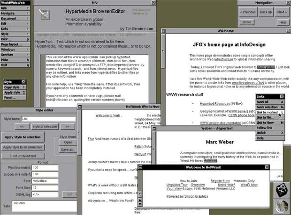Open the Edit submenu
This screenshot has width=291, height=215.
(x=15, y=24)
